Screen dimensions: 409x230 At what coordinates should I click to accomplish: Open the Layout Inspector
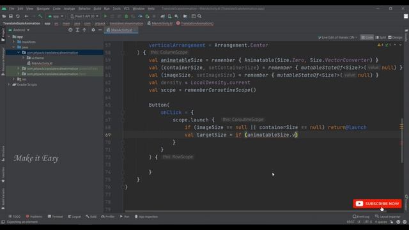click(x=388, y=217)
